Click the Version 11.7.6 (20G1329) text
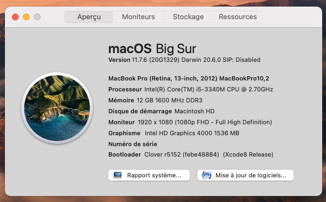326x202 pixels. click(144, 60)
